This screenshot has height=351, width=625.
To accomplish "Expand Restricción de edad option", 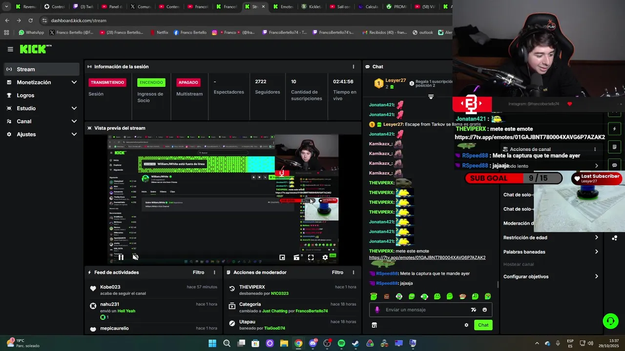I will click(x=551, y=238).
